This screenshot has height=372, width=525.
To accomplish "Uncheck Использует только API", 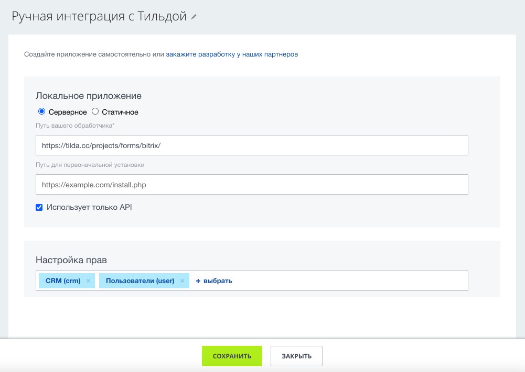I will point(39,207).
